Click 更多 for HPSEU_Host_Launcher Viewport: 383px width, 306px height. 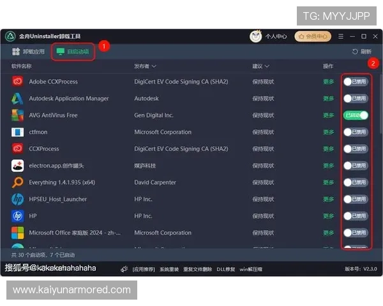(x=328, y=199)
